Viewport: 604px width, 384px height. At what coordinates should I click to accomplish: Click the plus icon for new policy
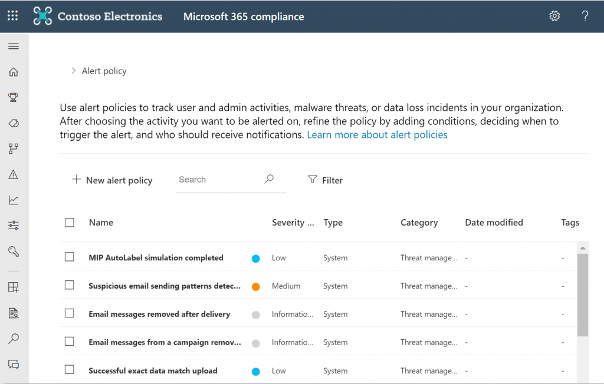pos(76,179)
